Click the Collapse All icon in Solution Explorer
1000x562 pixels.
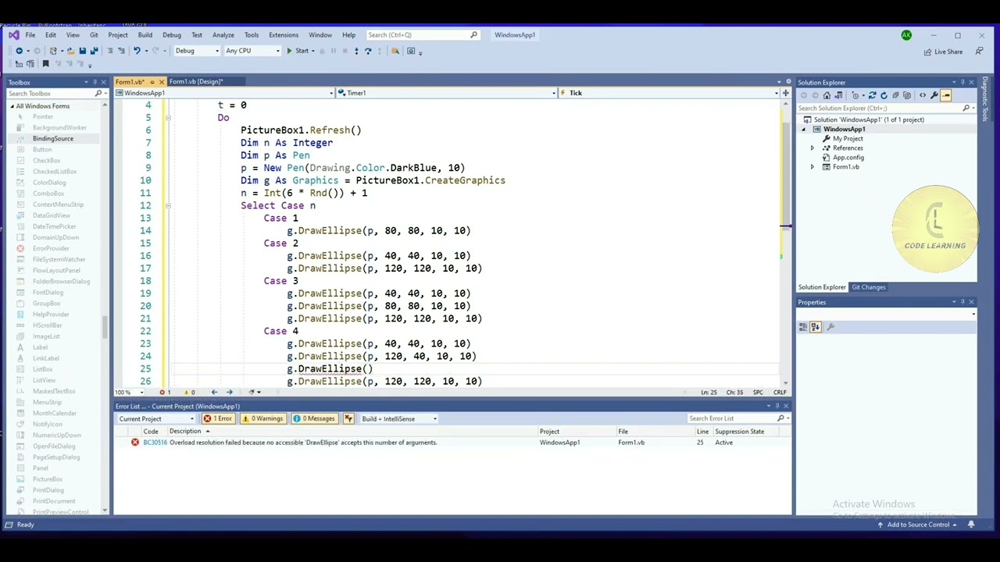(x=895, y=95)
